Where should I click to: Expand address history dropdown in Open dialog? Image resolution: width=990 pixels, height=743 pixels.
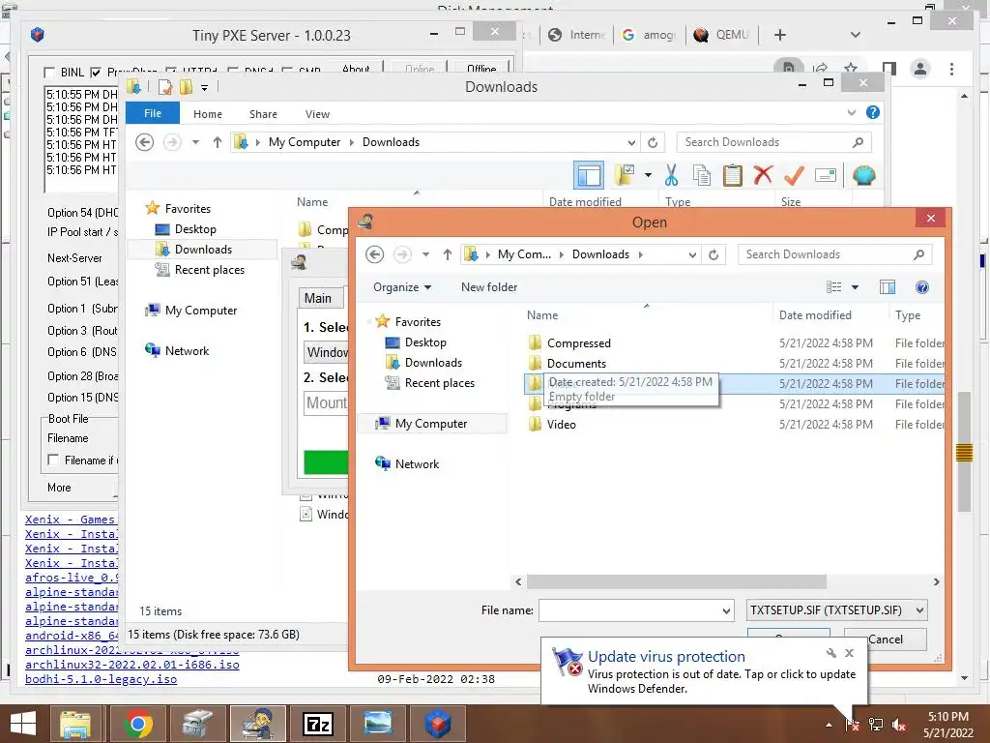[692, 254]
